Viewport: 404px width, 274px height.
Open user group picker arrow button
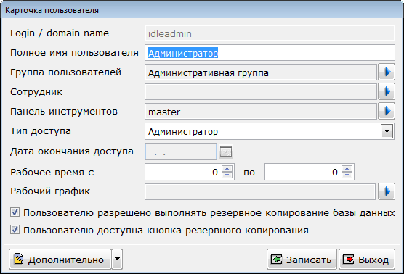(387, 72)
